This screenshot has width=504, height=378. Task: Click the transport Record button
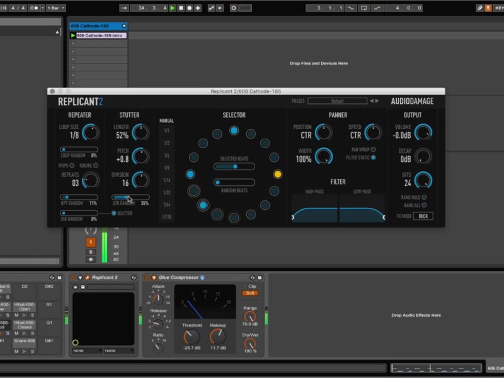click(x=190, y=8)
